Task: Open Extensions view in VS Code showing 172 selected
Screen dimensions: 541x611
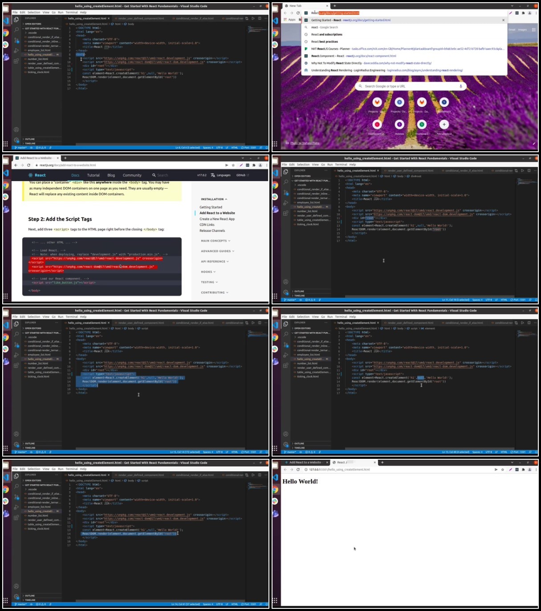Action: [16, 365]
